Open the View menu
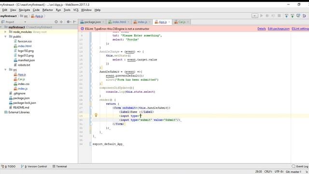The width and height of the screenshot is (309, 174). (13, 10)
